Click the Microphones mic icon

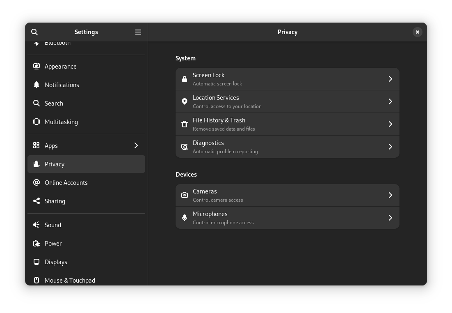(185, 218)
